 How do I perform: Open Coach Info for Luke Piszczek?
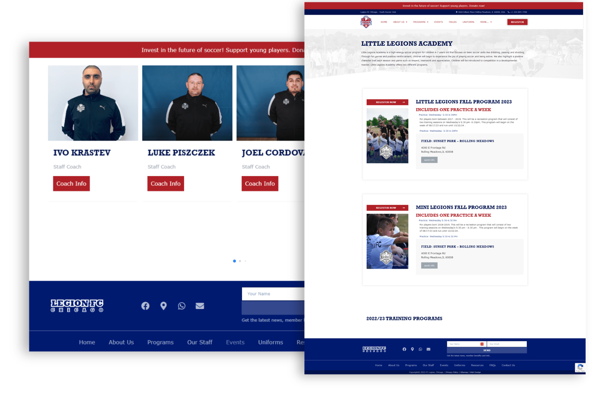[x=165, y=184]
